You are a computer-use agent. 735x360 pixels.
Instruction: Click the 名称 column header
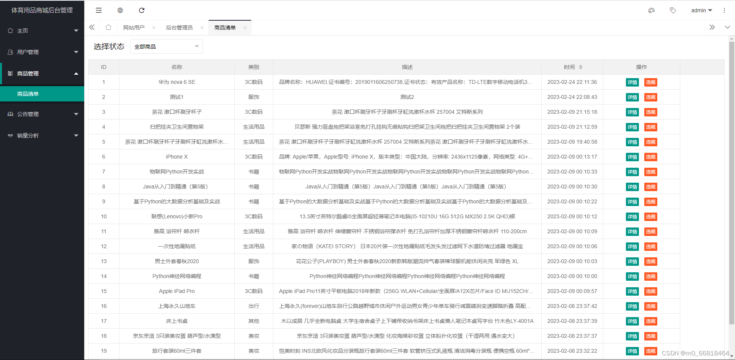coord(177,67)
